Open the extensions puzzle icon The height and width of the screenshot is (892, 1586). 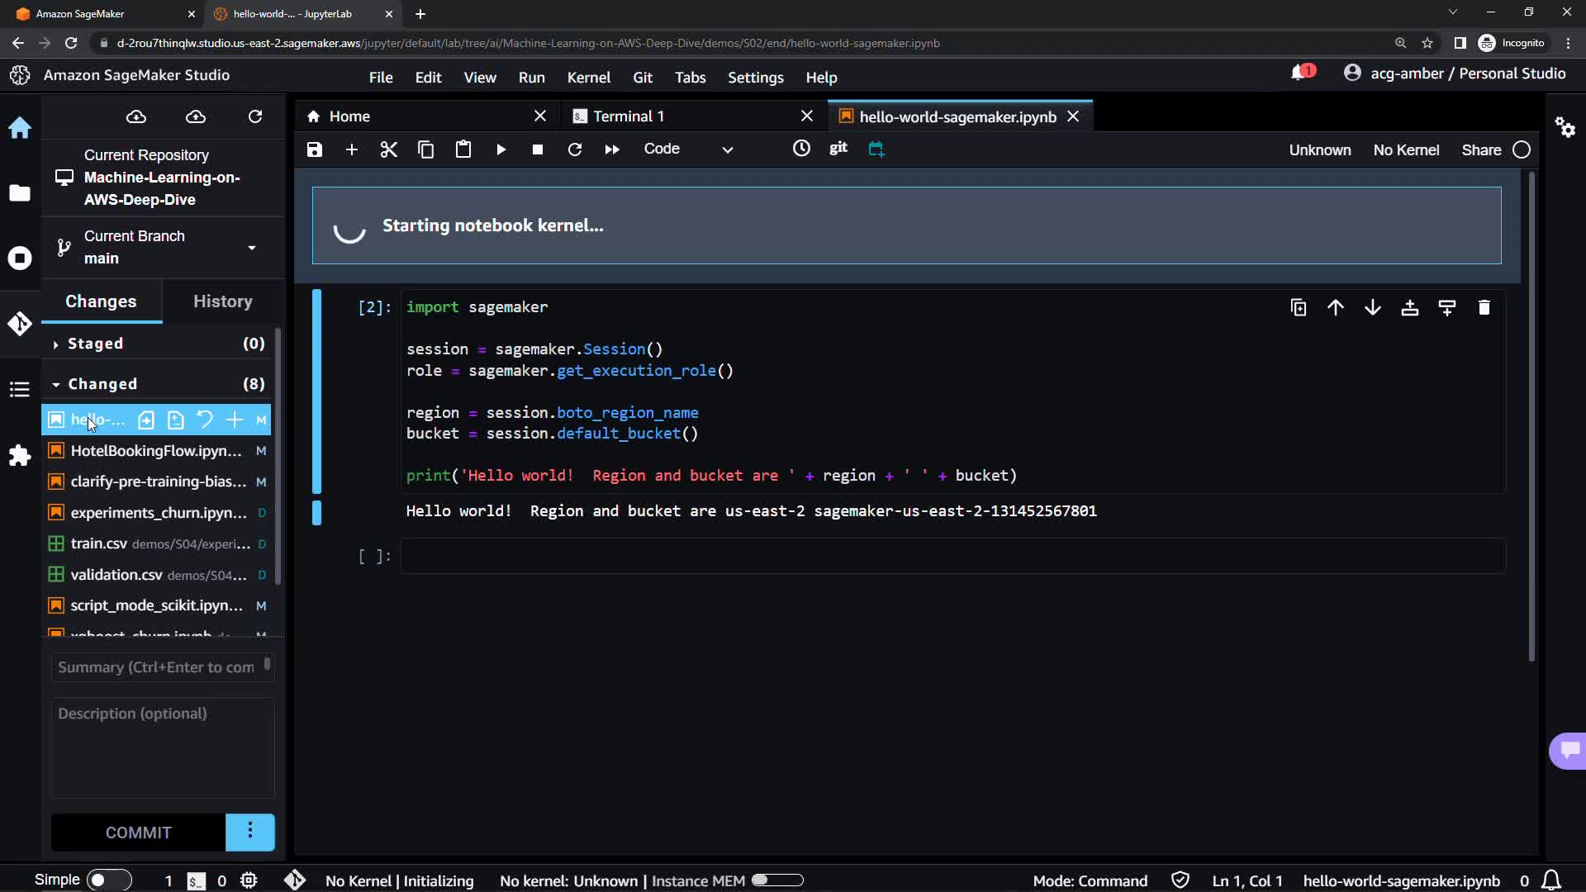point(20,456)
